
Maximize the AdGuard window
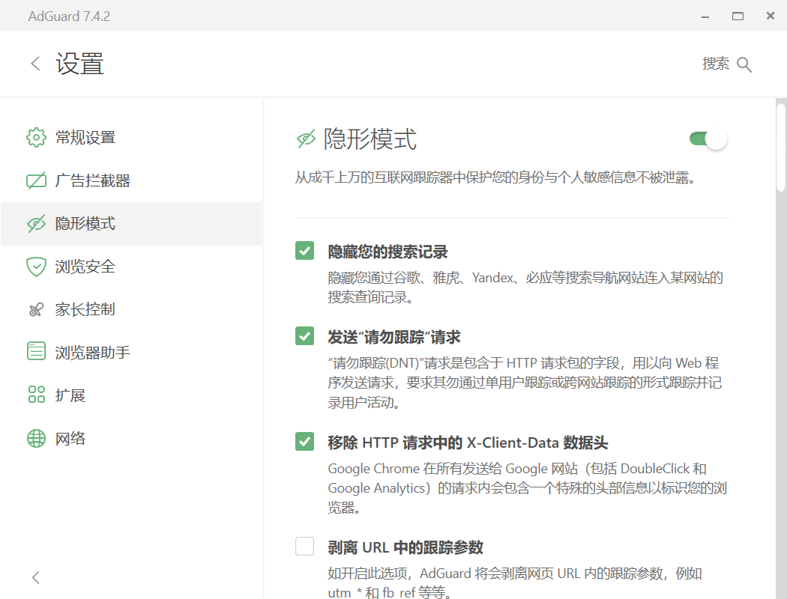pyautogui.click(x=738, y=16)
